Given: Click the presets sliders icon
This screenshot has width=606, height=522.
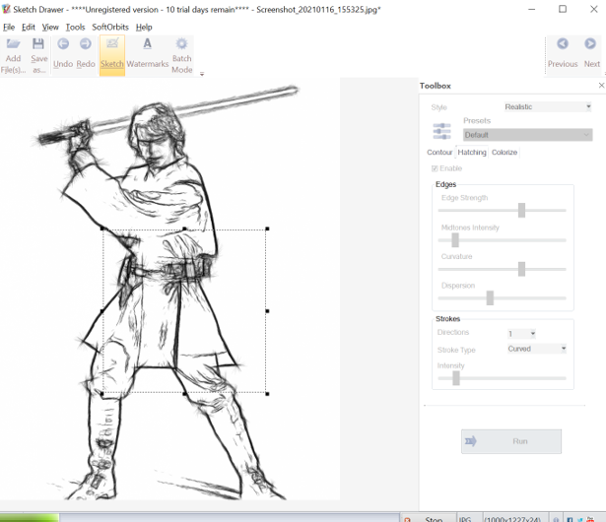Looking at the screenshot, I should [x=441, y=131].
